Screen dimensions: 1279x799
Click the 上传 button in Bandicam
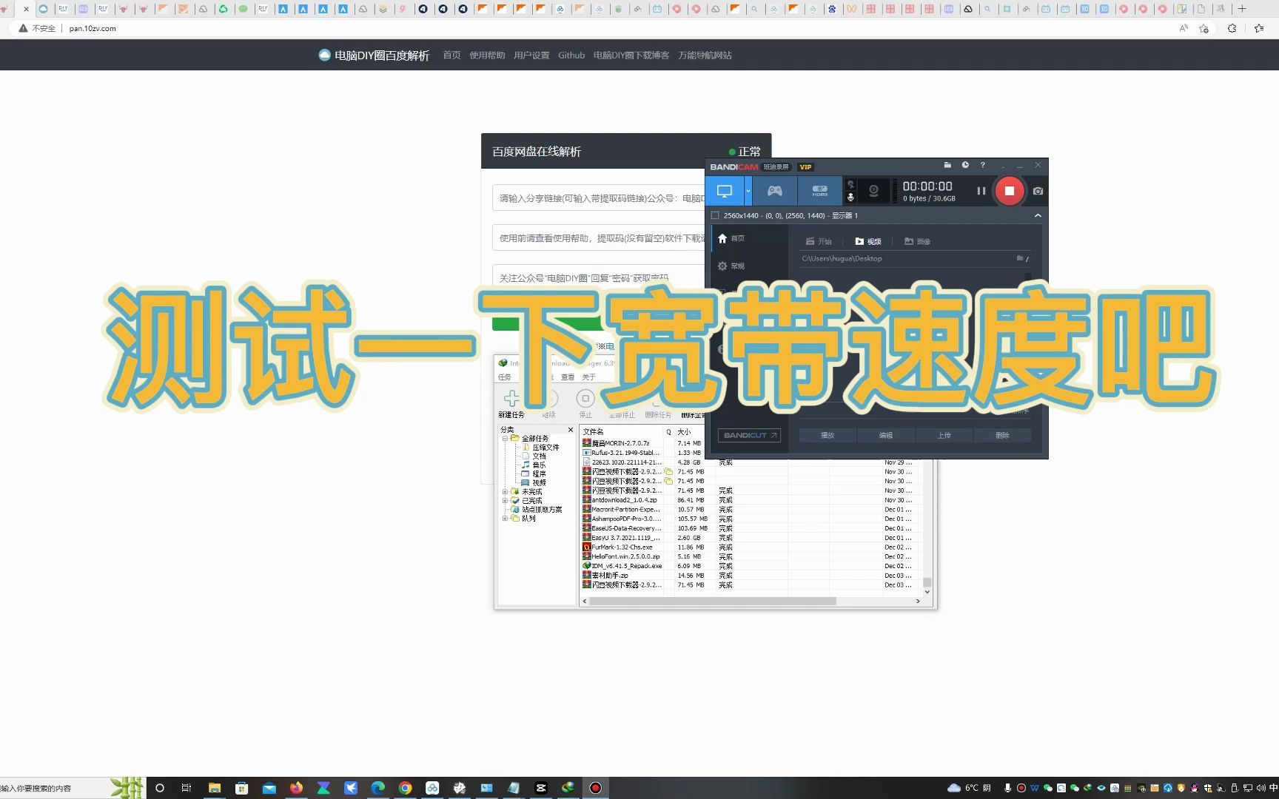(x=944, y=435)
